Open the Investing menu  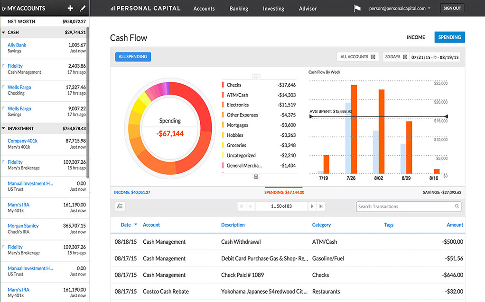click(273, 9)
